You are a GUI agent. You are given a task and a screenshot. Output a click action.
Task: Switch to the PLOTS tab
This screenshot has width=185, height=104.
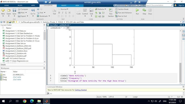point(20,5)
